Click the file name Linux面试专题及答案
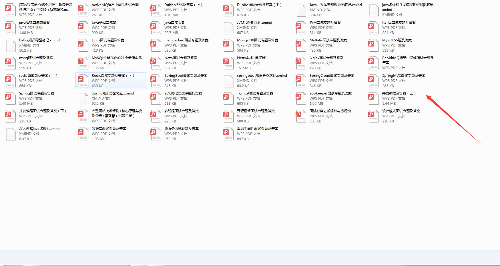Viewport: 500px width, 266px height. pyautogui.click(x=108, y=40)
